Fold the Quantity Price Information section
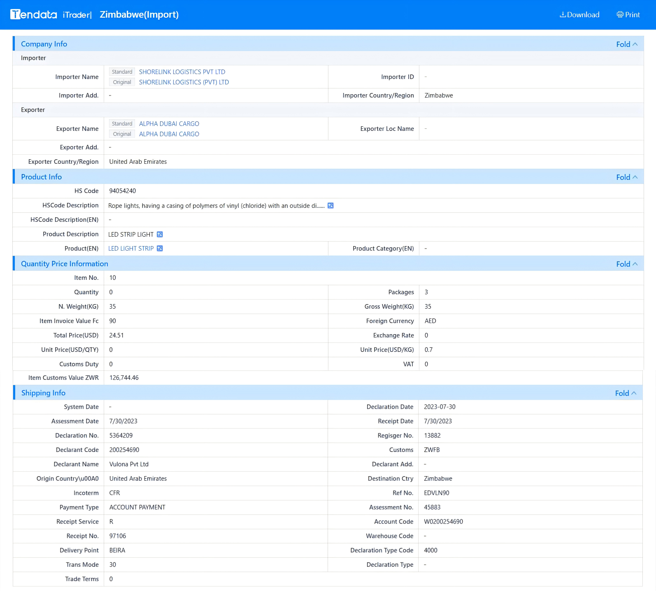The width and height of the screenshot is (656, 591). (627, 264)
